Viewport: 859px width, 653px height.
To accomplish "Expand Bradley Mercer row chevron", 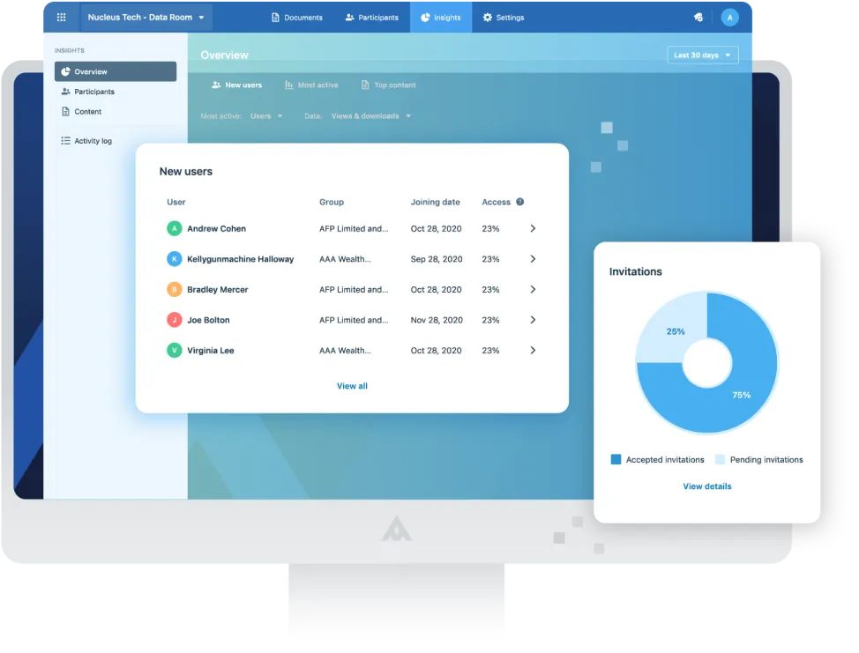I will [533, 290].
